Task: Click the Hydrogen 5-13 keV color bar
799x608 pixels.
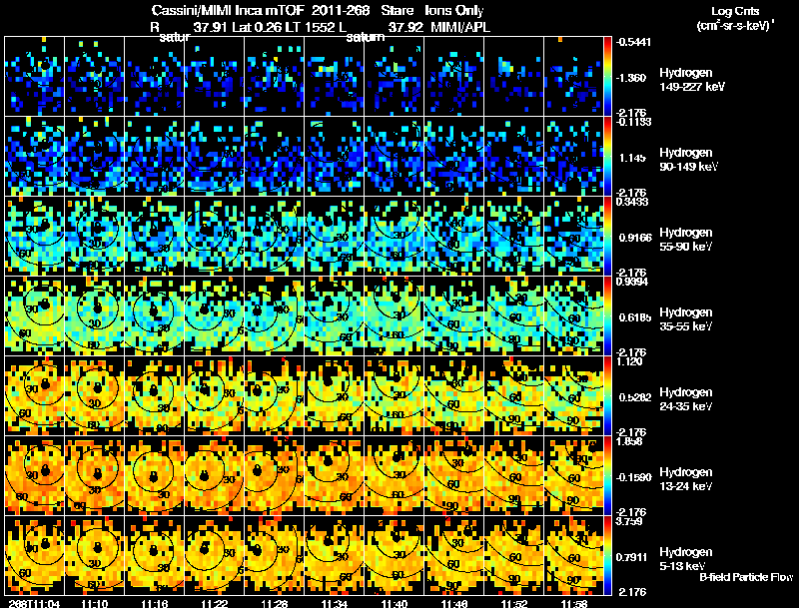Action: pos(607,555)
